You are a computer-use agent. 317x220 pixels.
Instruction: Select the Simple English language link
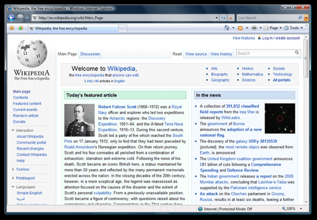pyautogui.click(x=29, y=193)
